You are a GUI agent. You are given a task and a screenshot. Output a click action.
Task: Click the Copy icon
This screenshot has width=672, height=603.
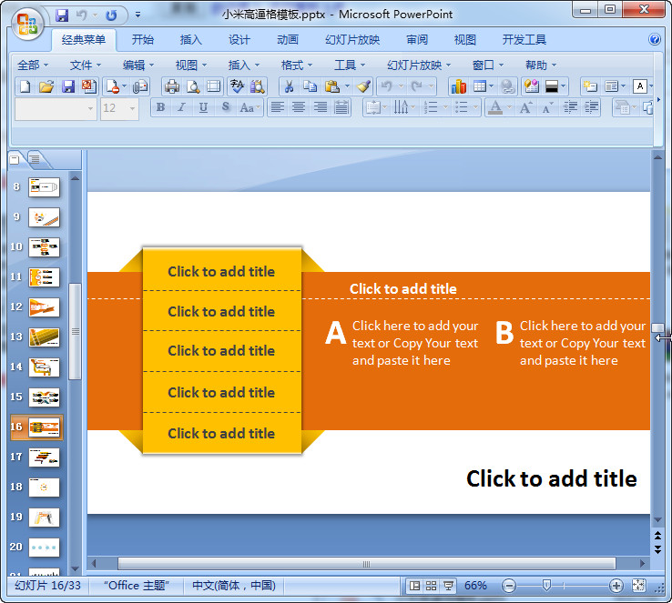pos(310,87)
